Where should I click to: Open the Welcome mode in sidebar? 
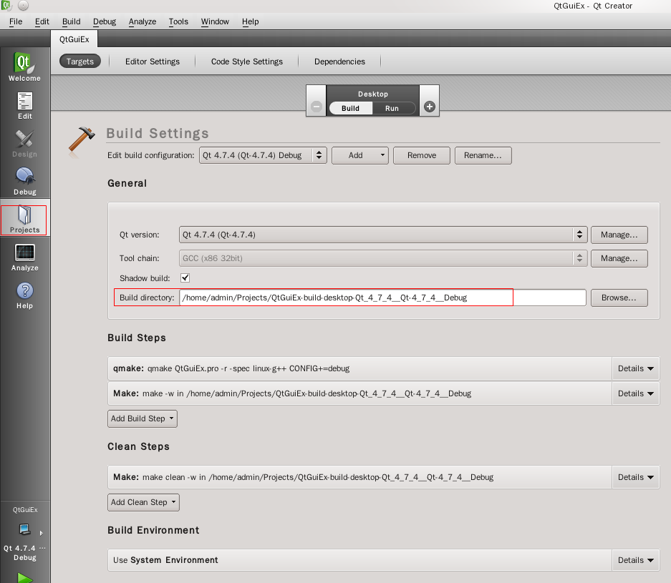24,67
